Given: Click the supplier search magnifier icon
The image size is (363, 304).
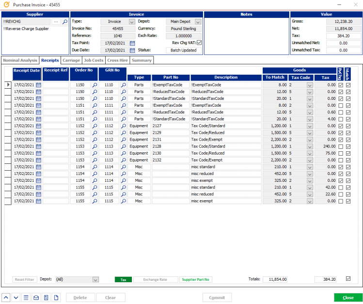Looking at the screenshot, I should (x=65, y=21).
